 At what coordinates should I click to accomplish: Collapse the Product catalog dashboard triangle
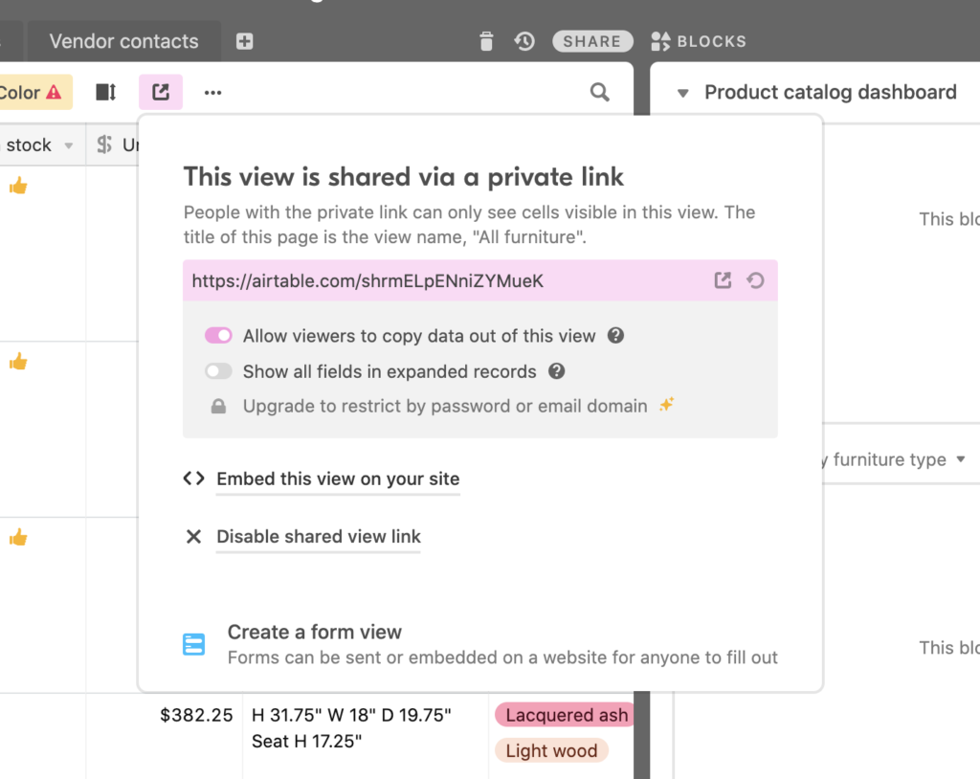tap(682, 93)
